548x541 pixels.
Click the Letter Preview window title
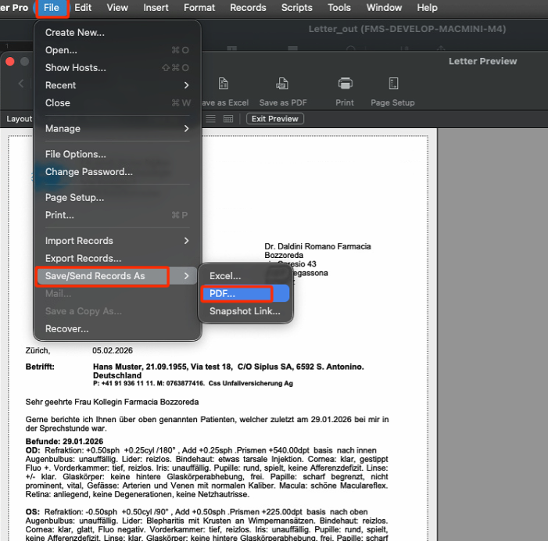click(x=482, y=61)
